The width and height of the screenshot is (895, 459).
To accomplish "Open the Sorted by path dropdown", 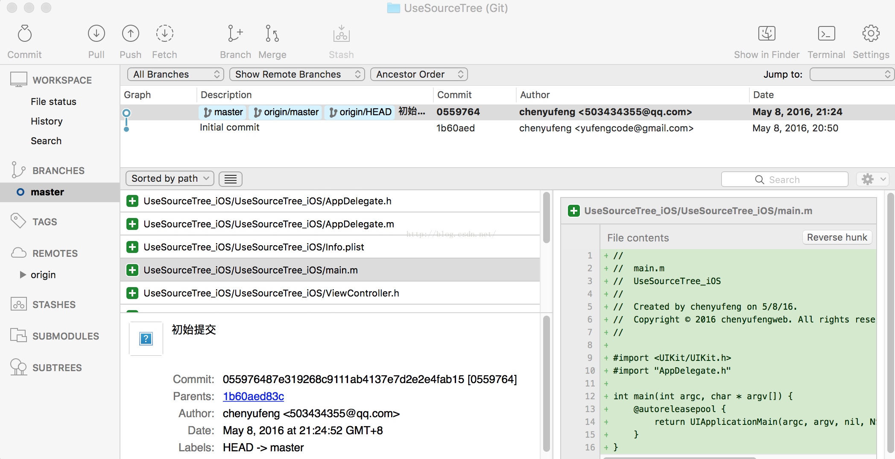I will click(170, 179).
